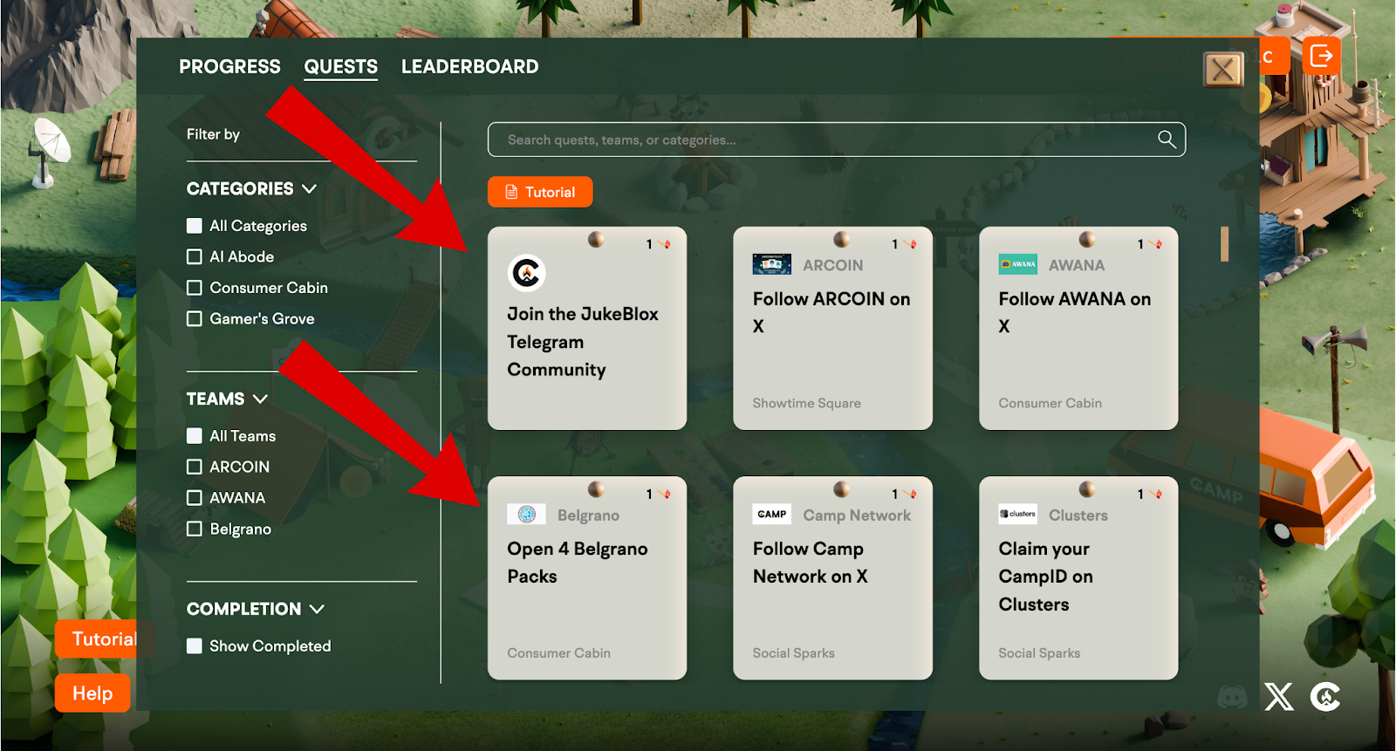
Task: Click the CAMP logo on Camp Network card
Action: coord(772,515)
